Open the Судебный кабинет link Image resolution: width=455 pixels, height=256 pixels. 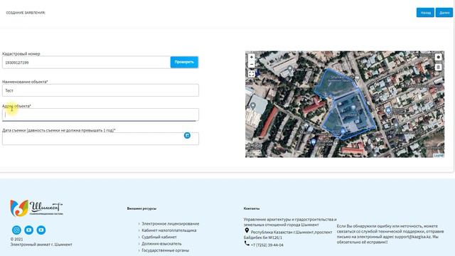point(159,237)
